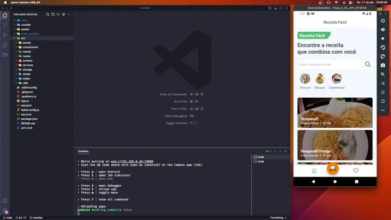Viewport: 391px width, 220px height.
Task: Click emulator sidebar back triangle
Action: click(x=383, y=83)
